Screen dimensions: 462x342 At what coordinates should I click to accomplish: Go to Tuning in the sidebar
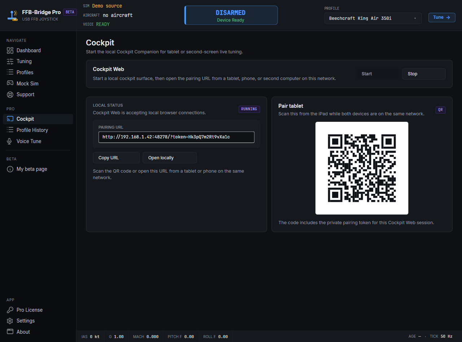click(x=38, y=61)
